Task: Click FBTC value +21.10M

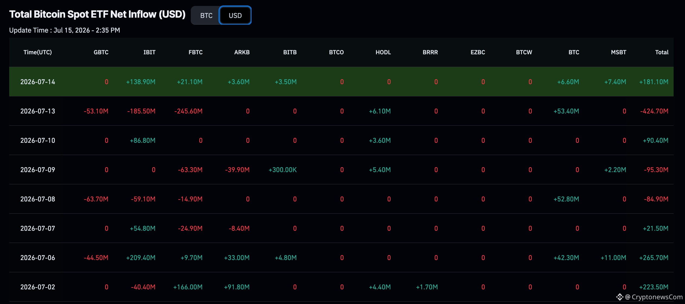Action: point(189,82)
